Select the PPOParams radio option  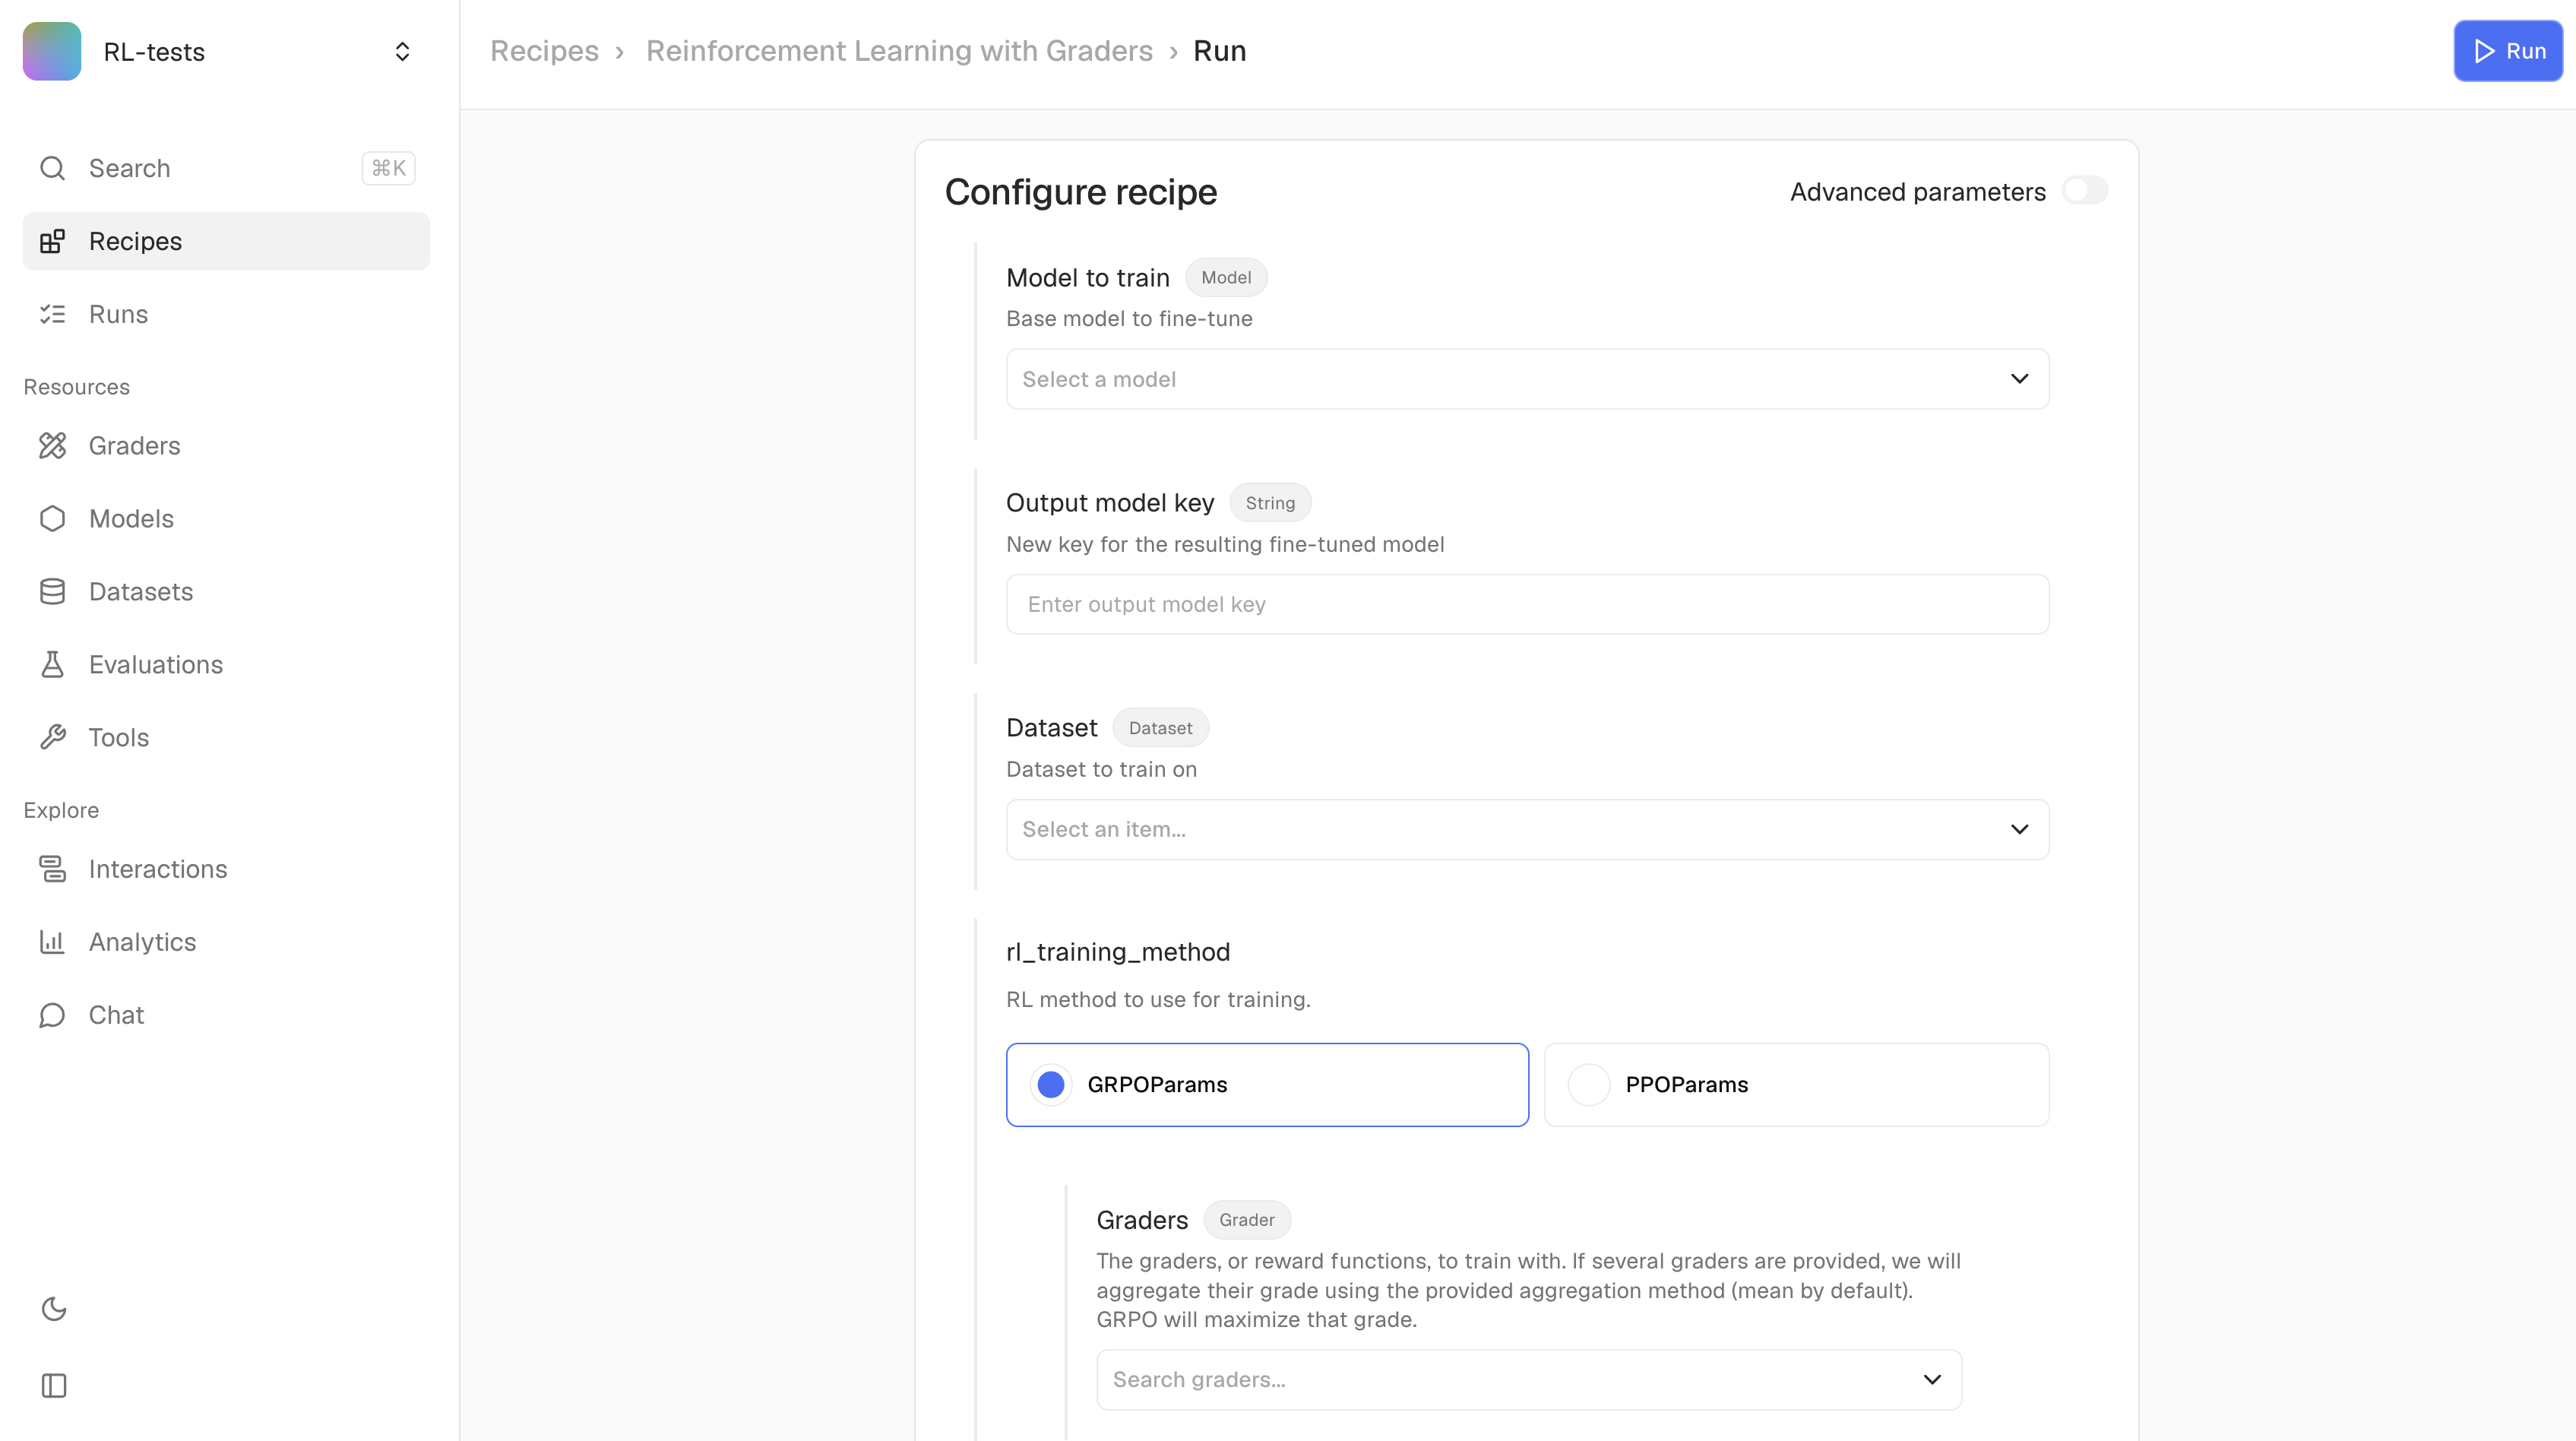click(x=1588, y=1085)
